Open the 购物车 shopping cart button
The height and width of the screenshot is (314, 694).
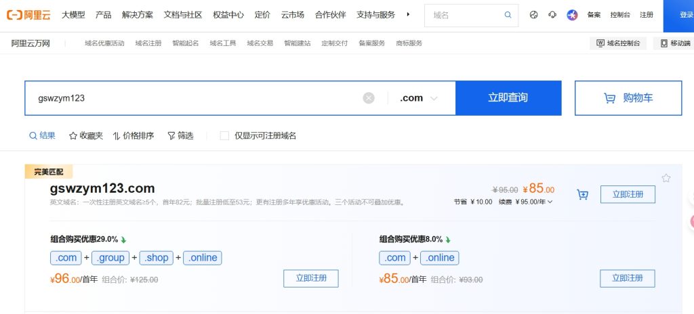pyautogui.click(x=628, y=98)
